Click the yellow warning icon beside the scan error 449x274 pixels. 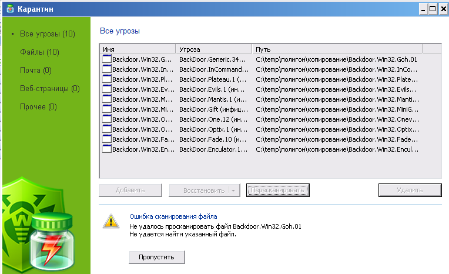(110, 221)
